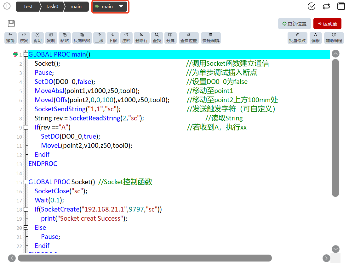
Task: Redo with the 恢复 button
Action: pyautogui.click(x=24, y=38)
